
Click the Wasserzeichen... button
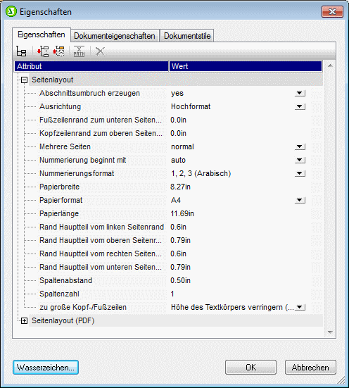coord(46,368)
